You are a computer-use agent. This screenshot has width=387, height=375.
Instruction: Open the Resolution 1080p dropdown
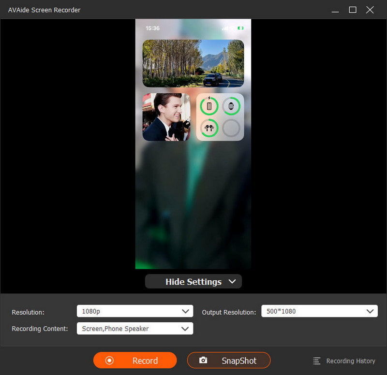tap(134, 311)
